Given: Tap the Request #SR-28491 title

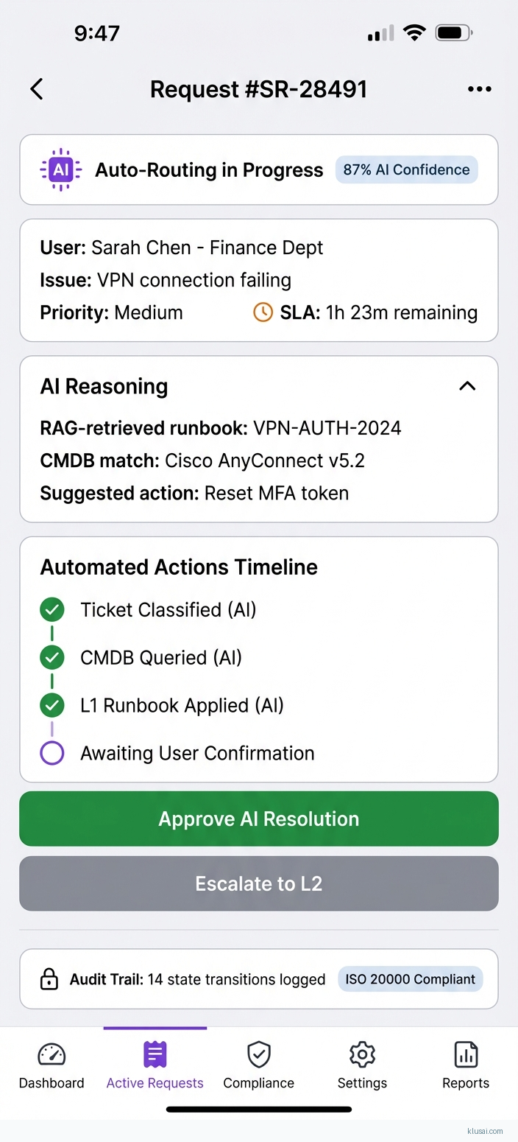Looking at the screenshot, I should pyautogui.click(x=258, y=89).
